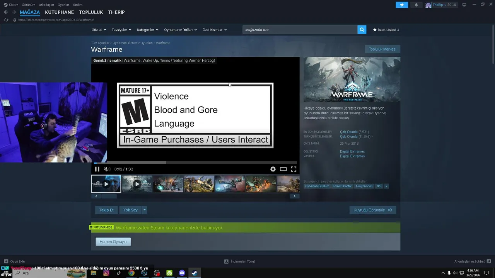Click 'Kuyruğu Görüntüle' button
Viewport: 495px width, 278px height.
(x=373, y=210)
